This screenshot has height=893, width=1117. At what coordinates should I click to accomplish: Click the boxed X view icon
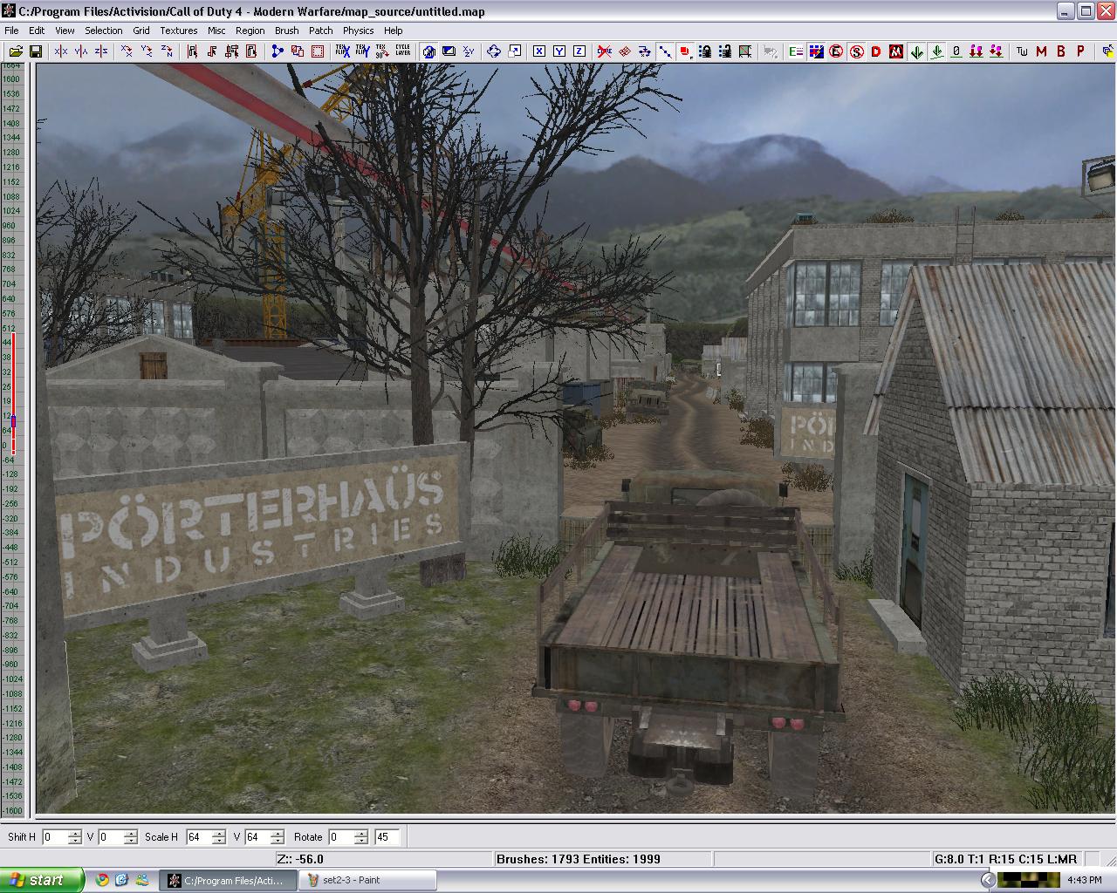[x=539, y=51]
